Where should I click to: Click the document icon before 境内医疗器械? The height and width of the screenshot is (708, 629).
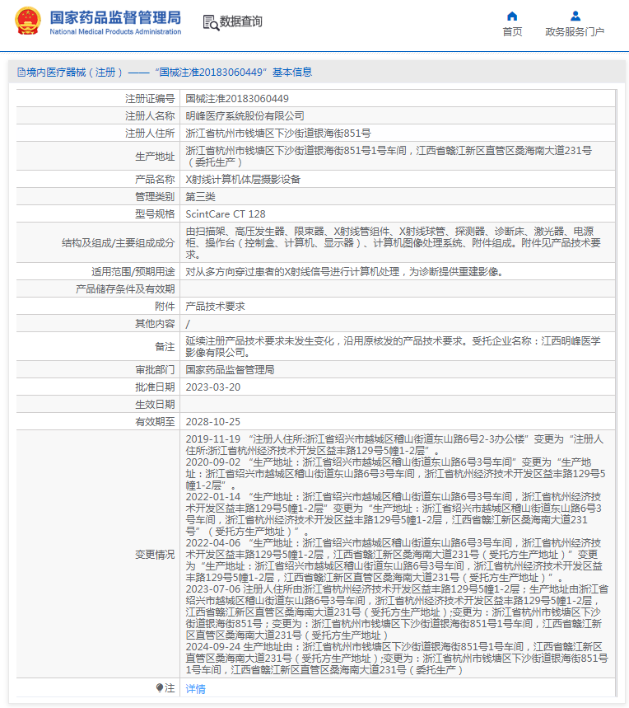(21, 73)
